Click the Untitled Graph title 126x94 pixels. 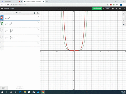click(x=9, y=9)
